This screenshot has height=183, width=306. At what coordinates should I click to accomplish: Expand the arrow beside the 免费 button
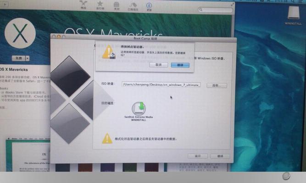pyautogui.click(x=28, y=58)
